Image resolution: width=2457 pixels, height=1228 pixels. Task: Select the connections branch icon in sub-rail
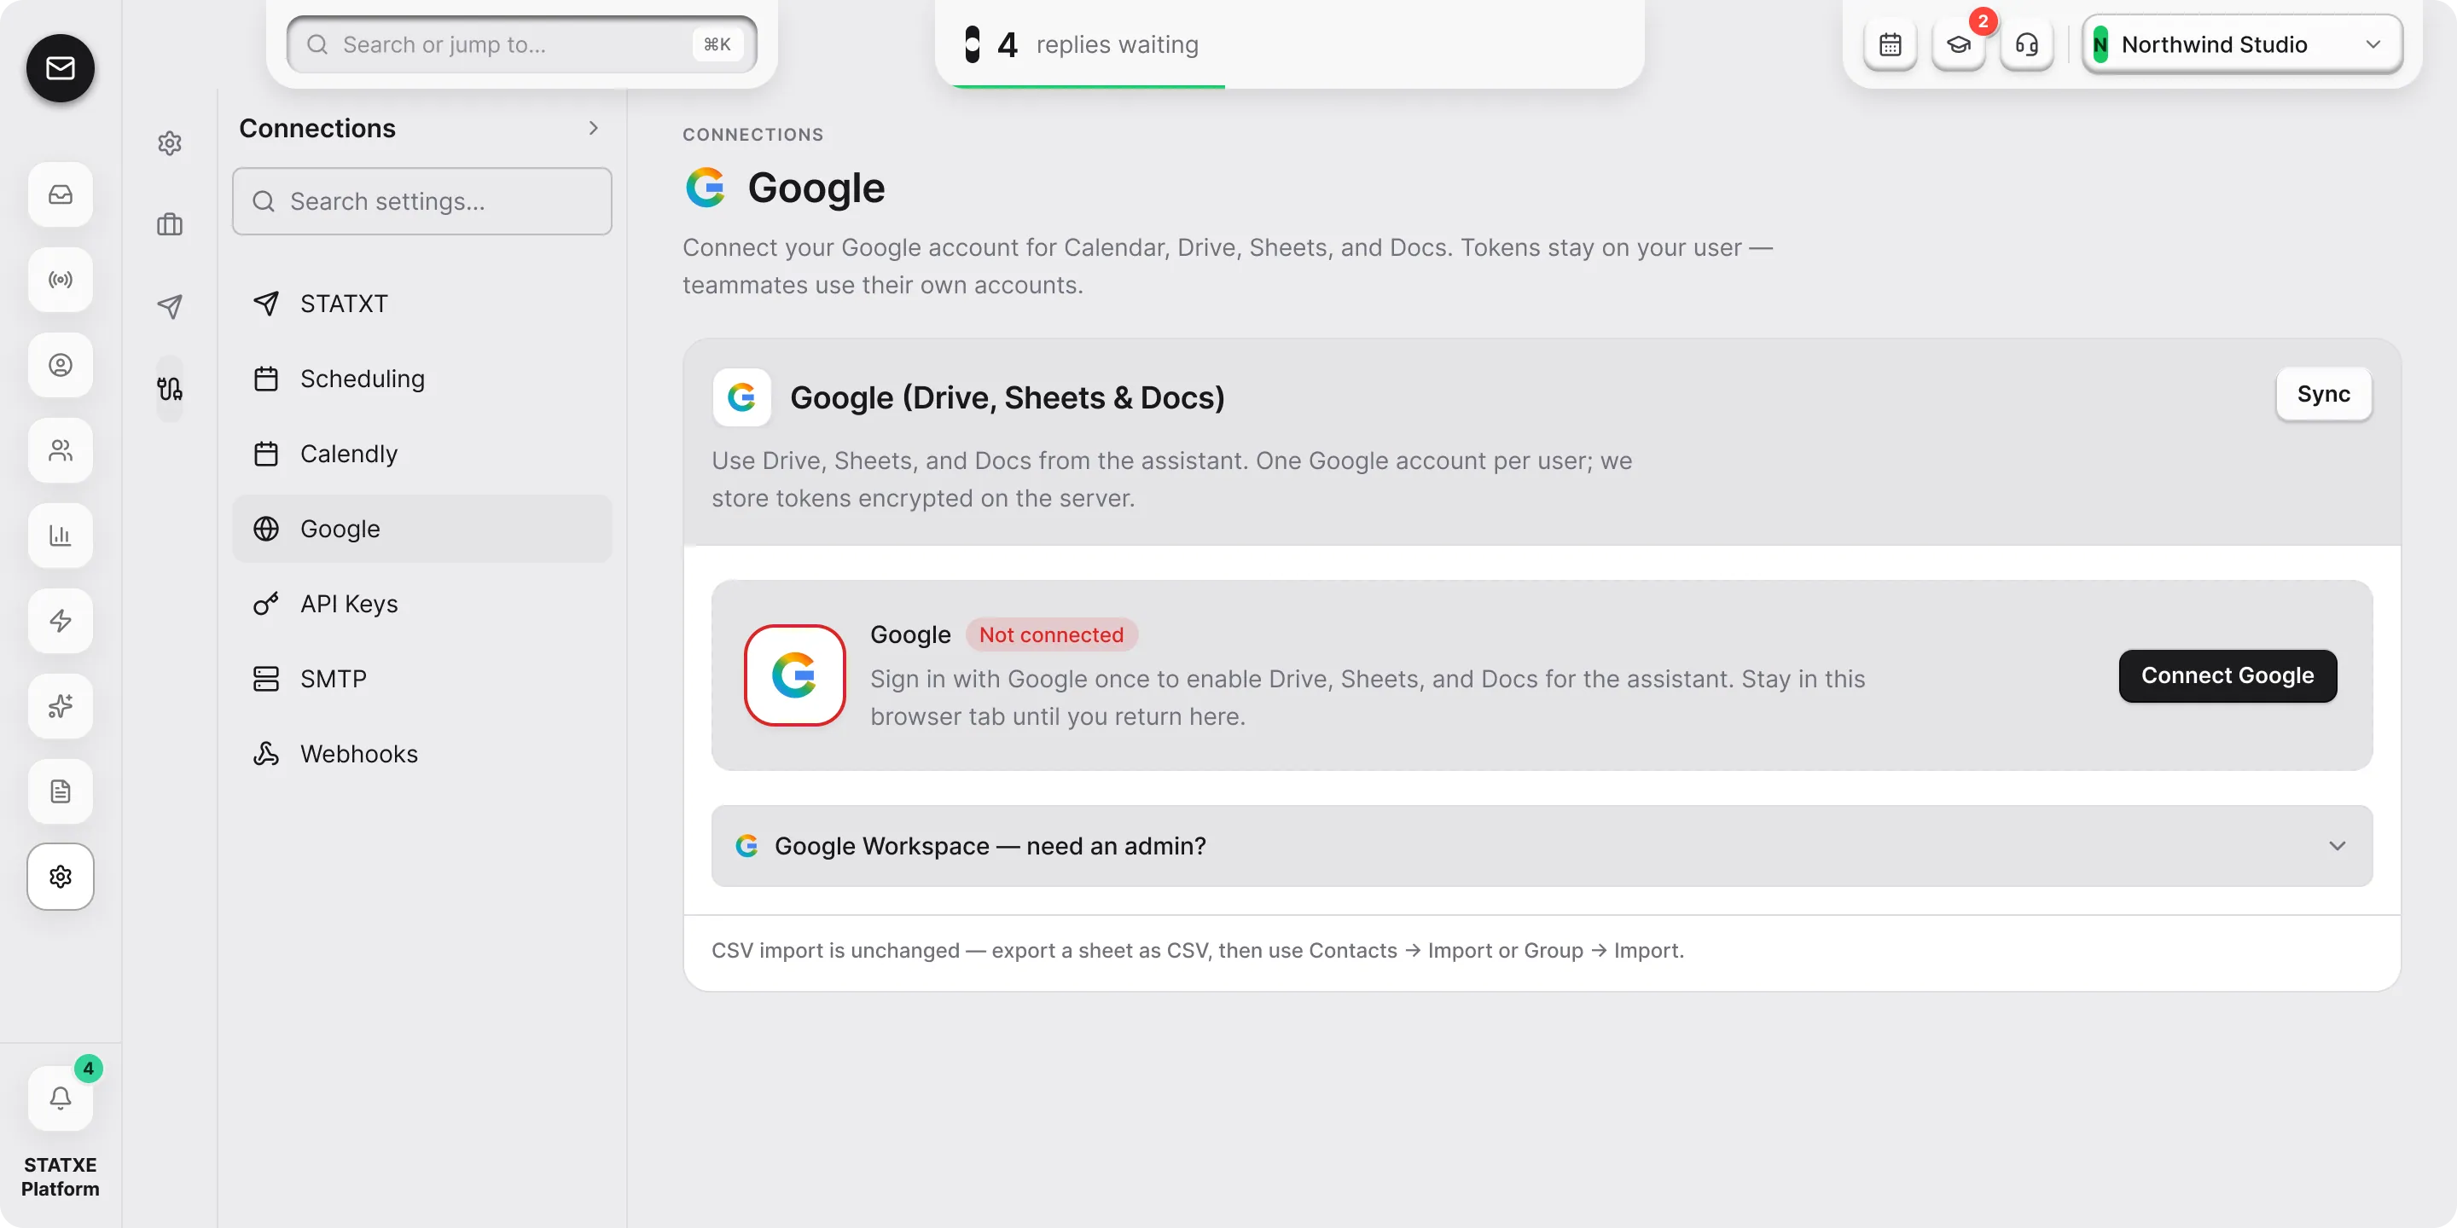pos(170,388)
